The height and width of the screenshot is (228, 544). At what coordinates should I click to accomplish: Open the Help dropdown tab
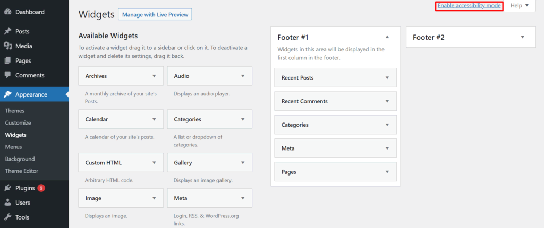(519, 6)
